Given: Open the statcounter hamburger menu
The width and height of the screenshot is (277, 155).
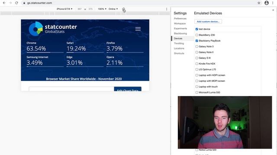Looking at the screenshot, I should 138,29.
